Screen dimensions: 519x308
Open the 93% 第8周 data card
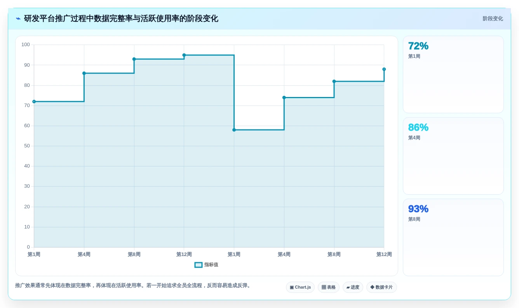tap(453, 237)
